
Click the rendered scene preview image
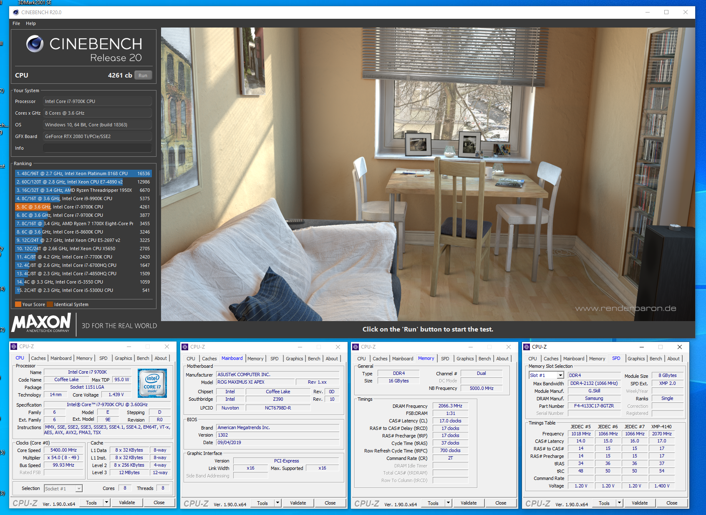428,174
